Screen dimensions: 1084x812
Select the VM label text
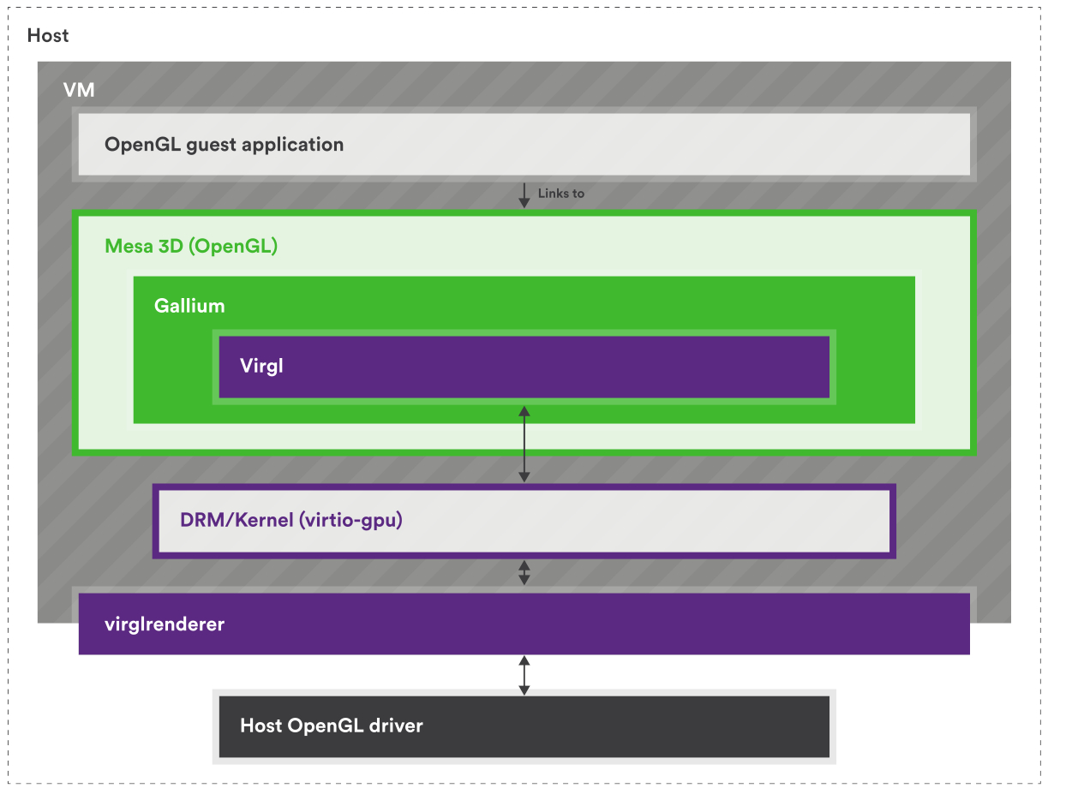click(x=79, y=90)
